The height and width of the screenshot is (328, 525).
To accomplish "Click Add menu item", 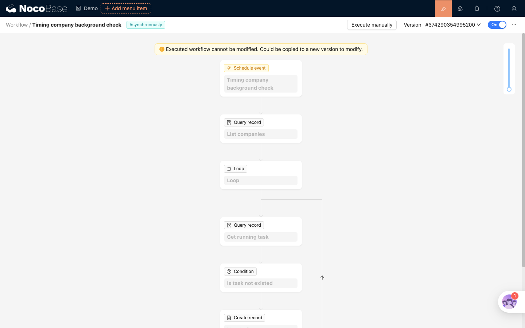I will click(126, 8).
